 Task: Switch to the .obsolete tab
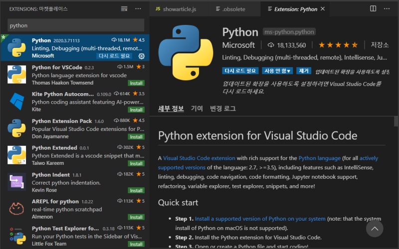[x=234, y=9]
